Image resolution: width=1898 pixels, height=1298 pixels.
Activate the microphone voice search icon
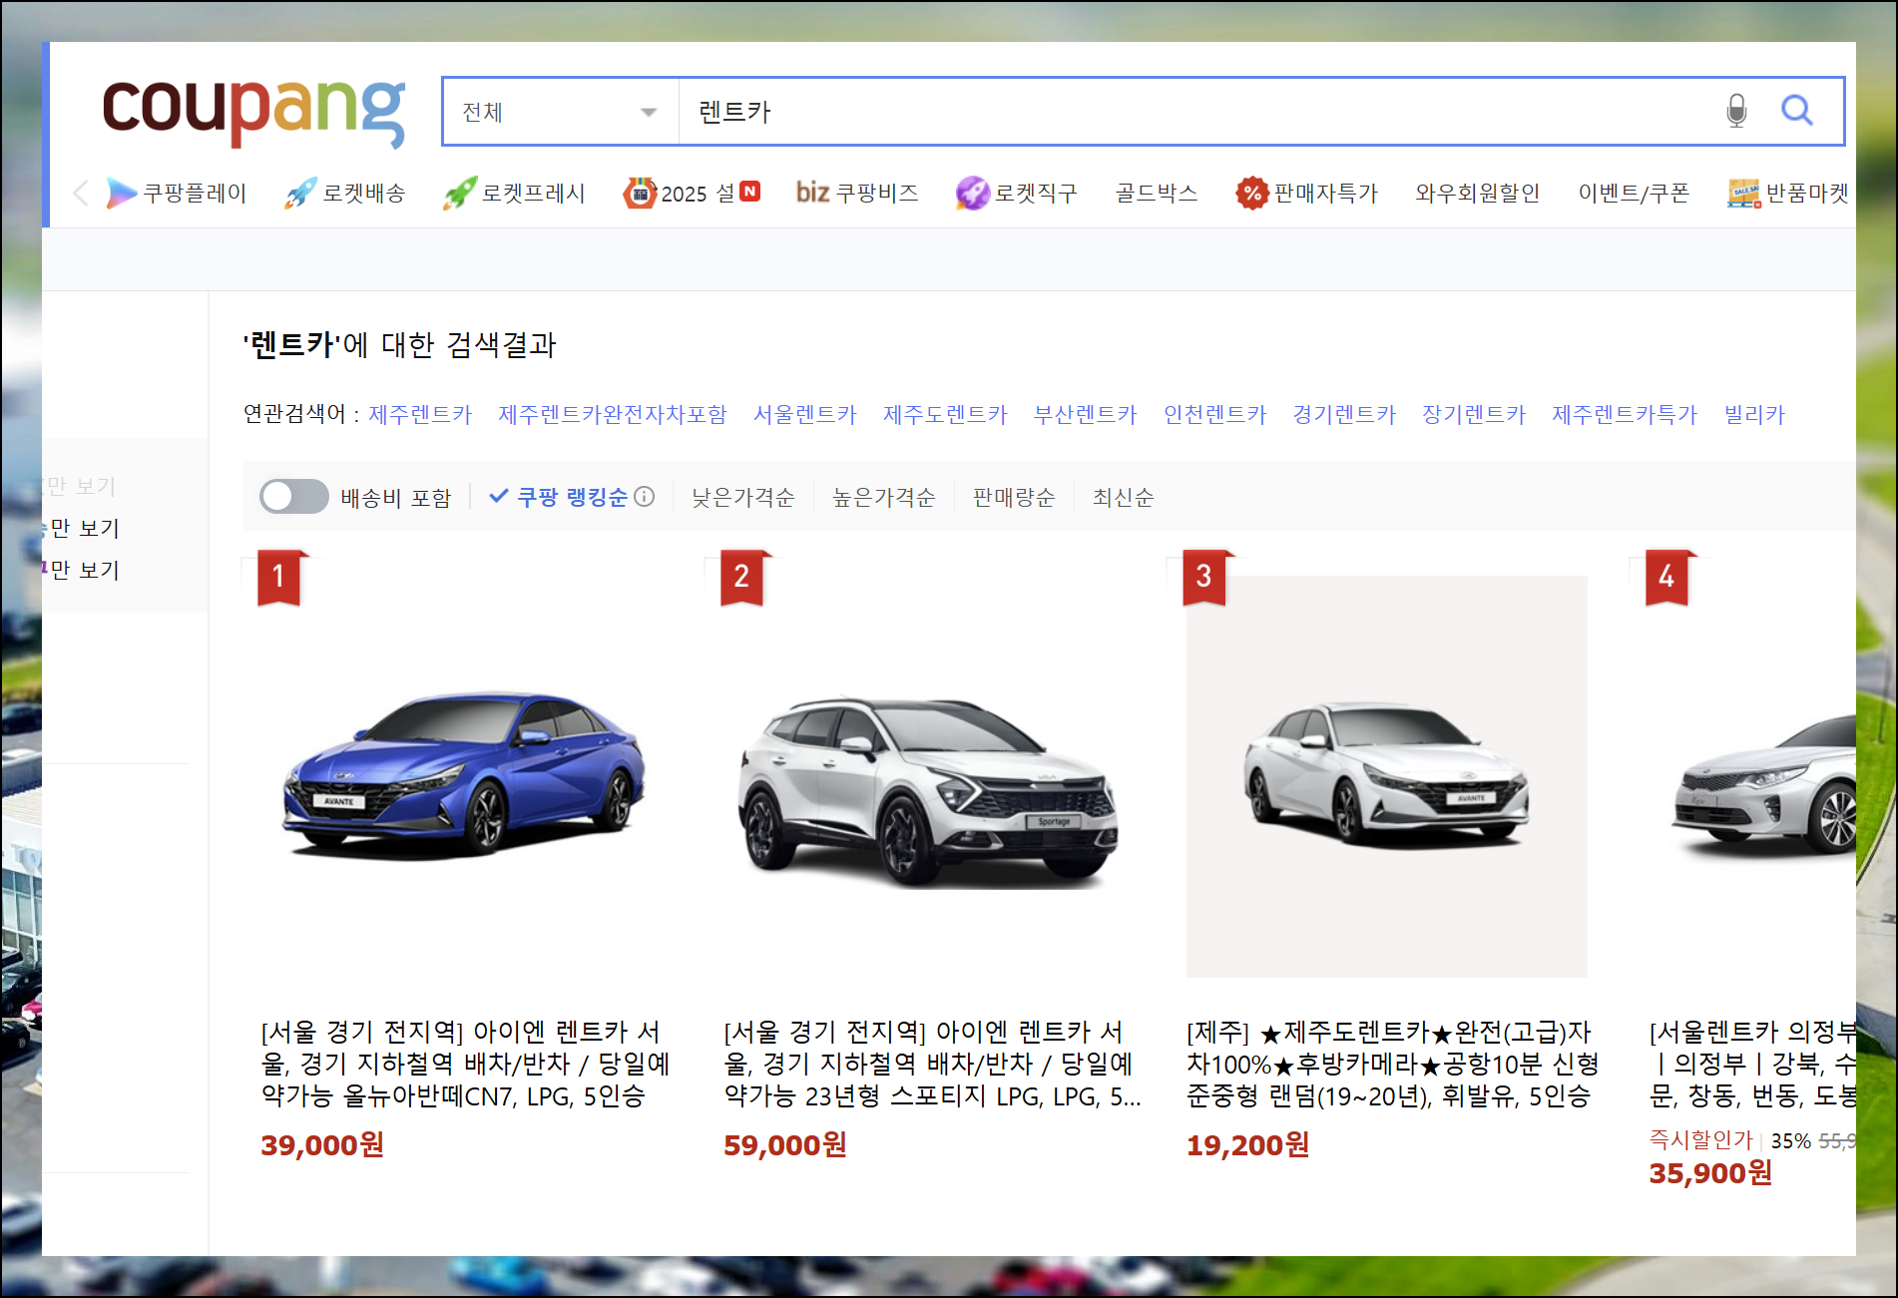point(1736,111)
